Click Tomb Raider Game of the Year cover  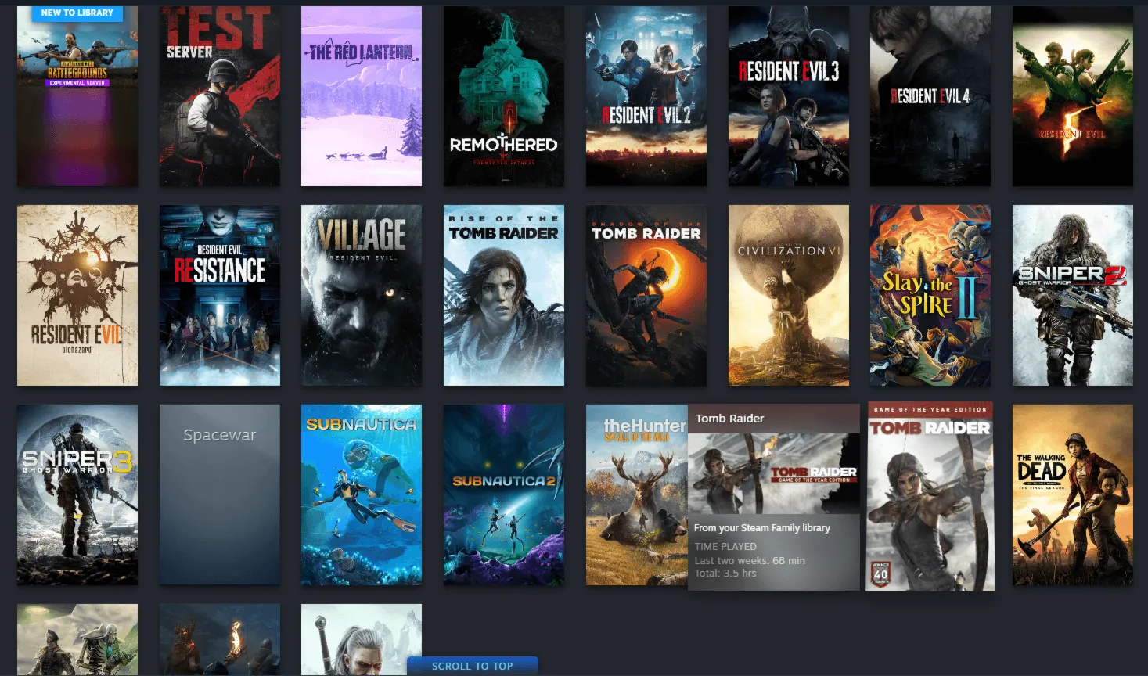click(930, 496)
